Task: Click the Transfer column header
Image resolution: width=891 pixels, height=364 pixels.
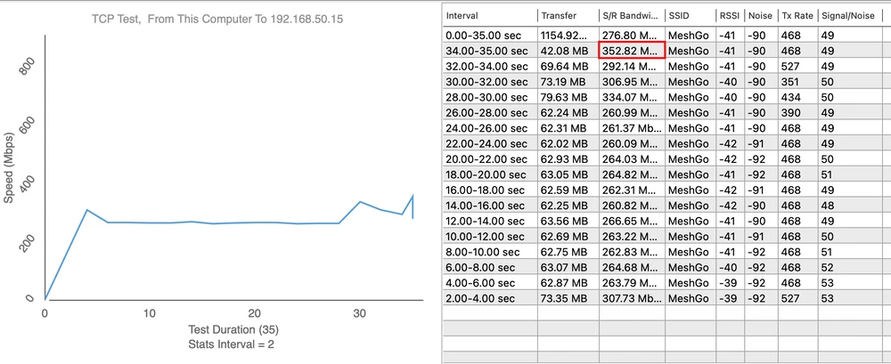Action: 567,16
